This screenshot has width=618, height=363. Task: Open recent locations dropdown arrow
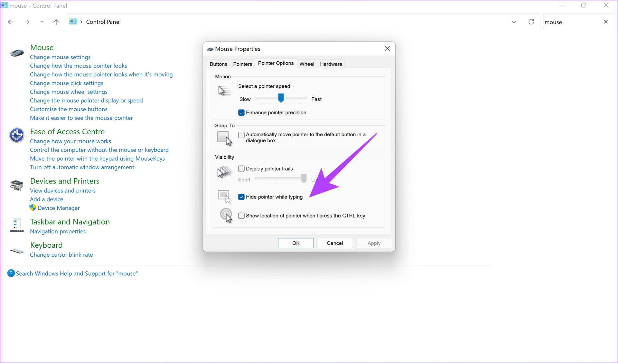tap(42, 22)
